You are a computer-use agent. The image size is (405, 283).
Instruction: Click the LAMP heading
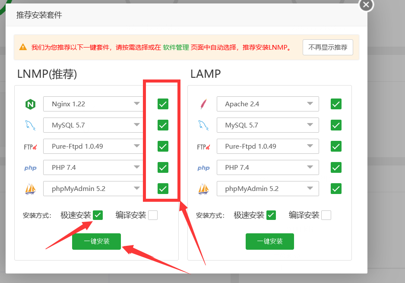(206, 74)
